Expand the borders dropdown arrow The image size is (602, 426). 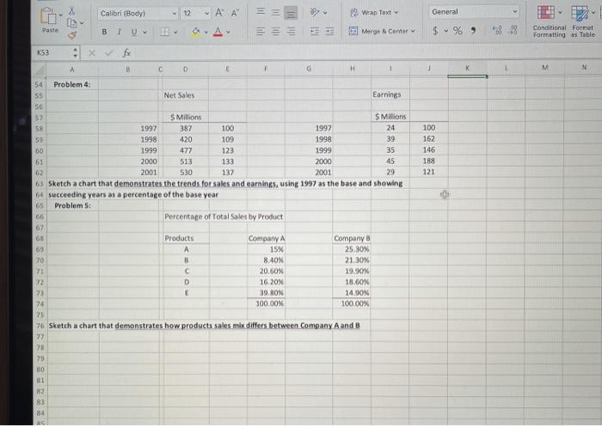click(175, 33)
